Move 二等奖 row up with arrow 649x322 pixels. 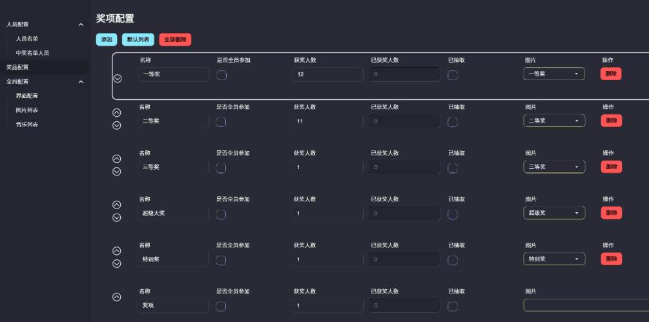click(117, 112)
